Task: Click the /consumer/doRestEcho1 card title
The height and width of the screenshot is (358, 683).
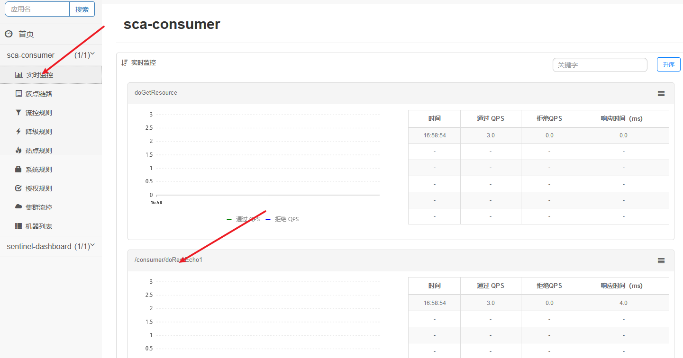Action: pyautogui.click(x=169, y=260)
